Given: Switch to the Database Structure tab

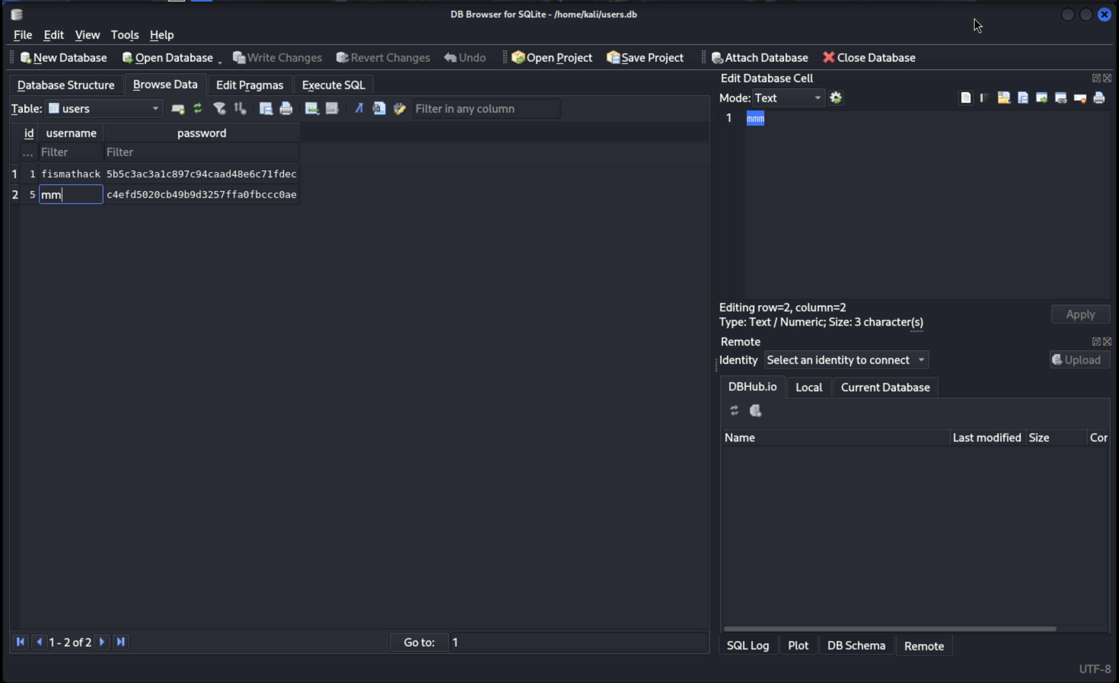Looking at the screenshot, I should tap(66, 85).
